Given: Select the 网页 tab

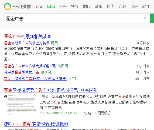Looking at the screenshot, I should click(51, 7).
